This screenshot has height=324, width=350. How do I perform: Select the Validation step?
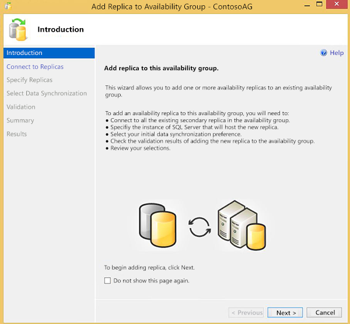tap(21, 107)
